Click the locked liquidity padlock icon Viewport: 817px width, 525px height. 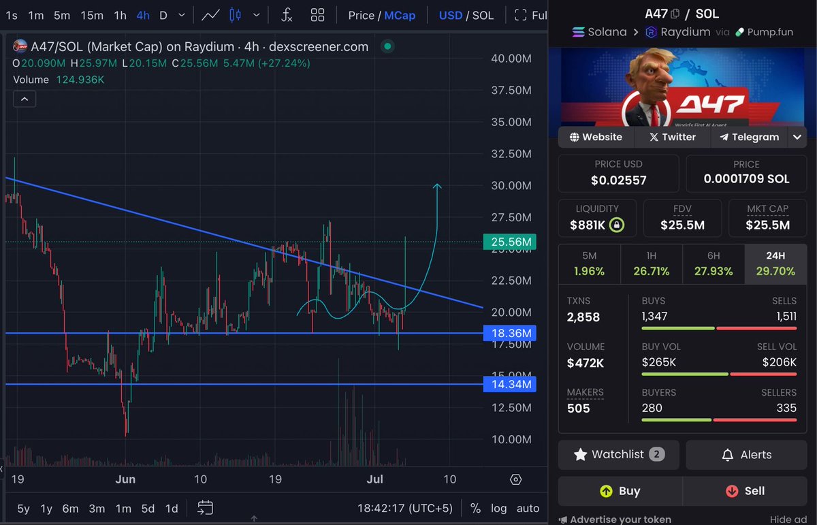[615, 225]
